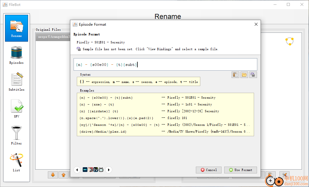Open the List panel
Image resolution: width=309 pixels, height=187 pixels.
point(17,162)
